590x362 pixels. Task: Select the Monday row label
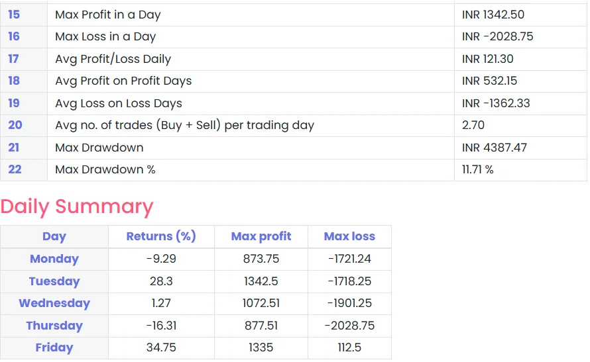(54, 259)
